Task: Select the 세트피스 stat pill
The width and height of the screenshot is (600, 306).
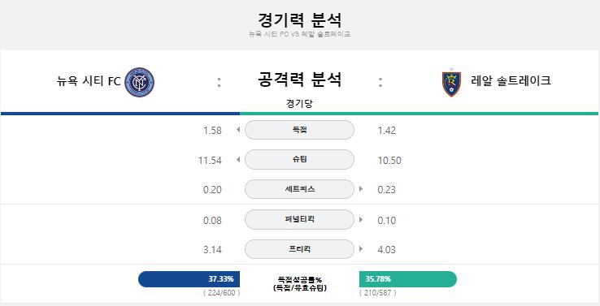Action: click(x=299, y=189)
